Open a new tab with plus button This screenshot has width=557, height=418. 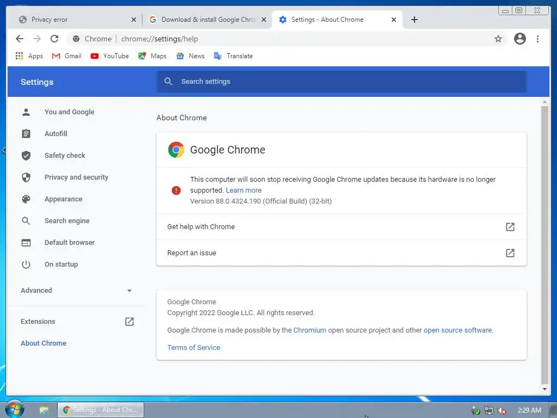(x=414, y=20)
